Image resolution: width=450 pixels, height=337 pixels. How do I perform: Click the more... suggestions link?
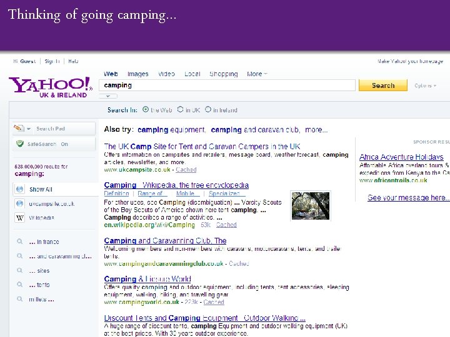pyautogui.click(x=316, y=130)
